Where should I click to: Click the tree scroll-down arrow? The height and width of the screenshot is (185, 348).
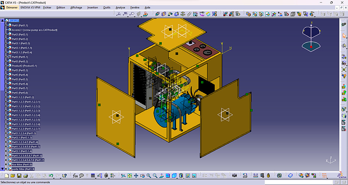point(2,169)
